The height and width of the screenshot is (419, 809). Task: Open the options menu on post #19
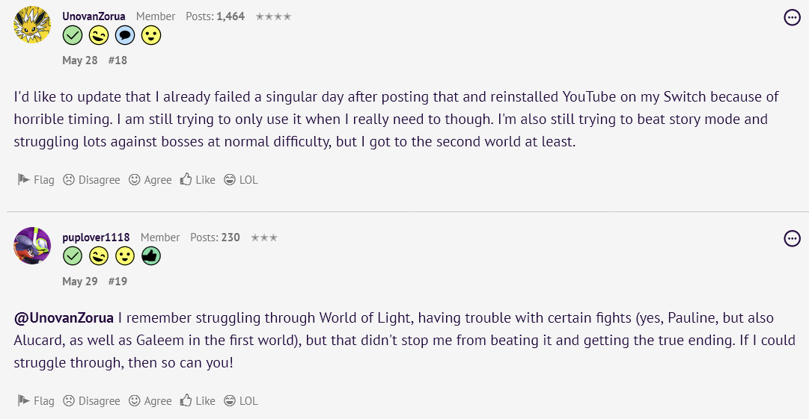point(792,238)
